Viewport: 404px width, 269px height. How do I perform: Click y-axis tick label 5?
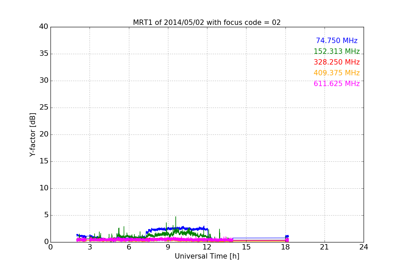click(46, 215)
